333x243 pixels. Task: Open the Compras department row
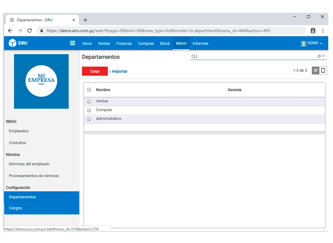(x=204, y=110)
